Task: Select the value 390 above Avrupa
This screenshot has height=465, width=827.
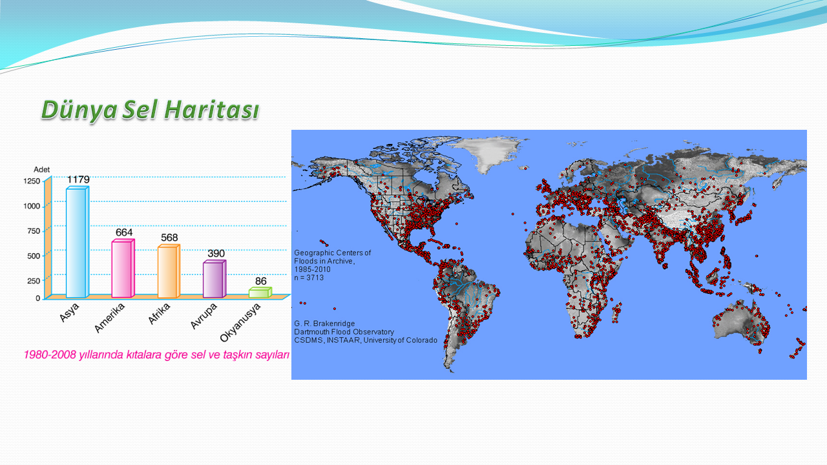Action: tap(216, 253)
